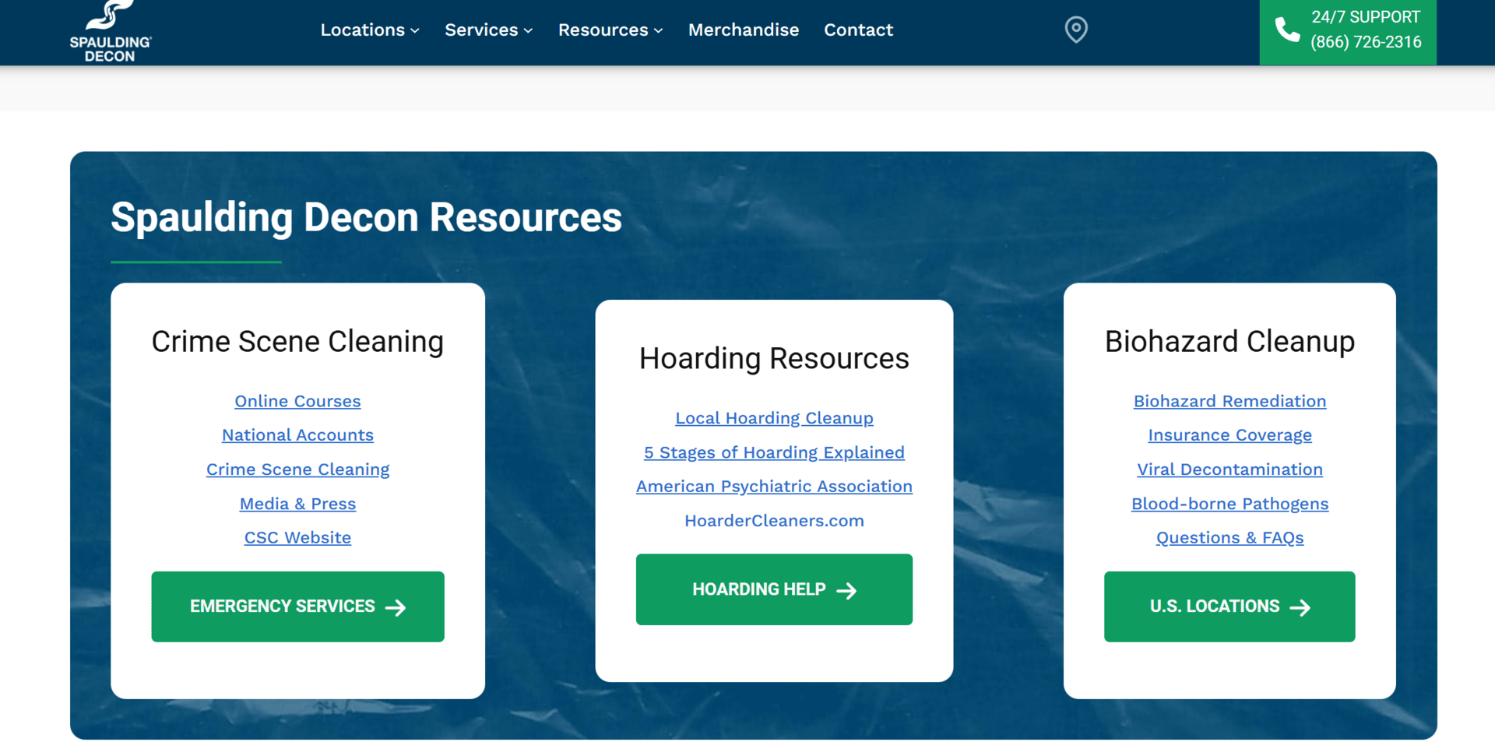This screenshot has width=1495, height=756.
Task: Click the phone icon in support banner
Action: (x=1287, y=30)
